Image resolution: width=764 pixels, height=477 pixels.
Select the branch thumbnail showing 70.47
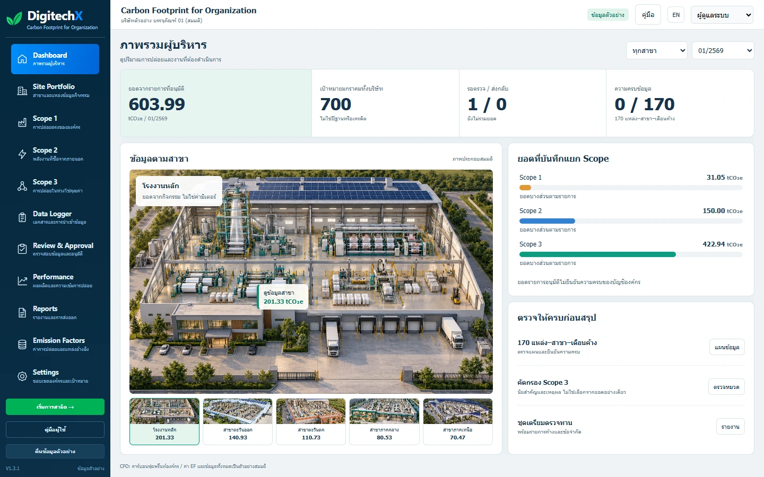pos(457,421)
